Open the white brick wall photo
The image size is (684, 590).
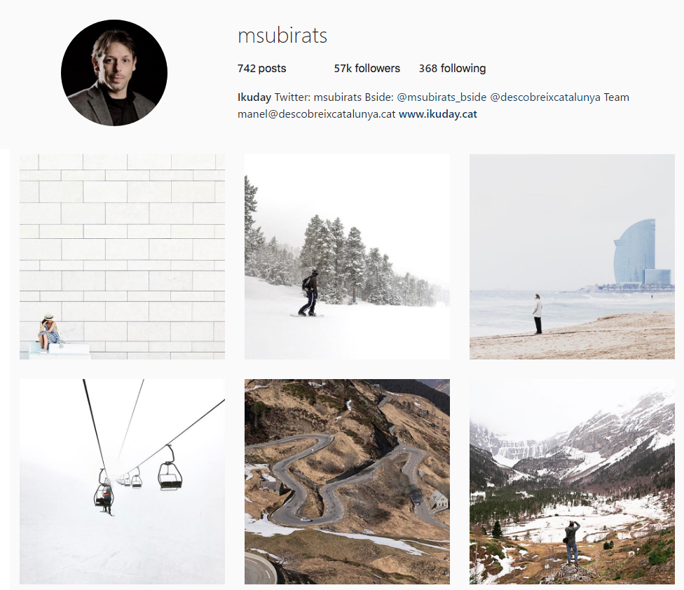pyautogui.click(x=122, y=257)
